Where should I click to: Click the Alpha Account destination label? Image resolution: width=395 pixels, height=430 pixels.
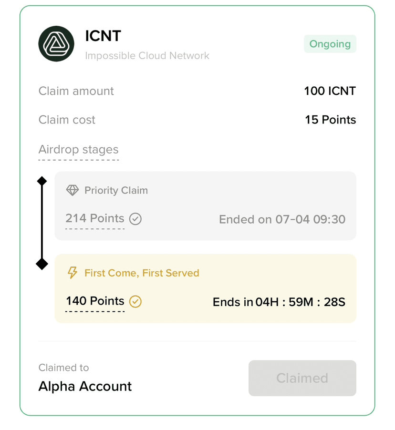tap(85, 386)
